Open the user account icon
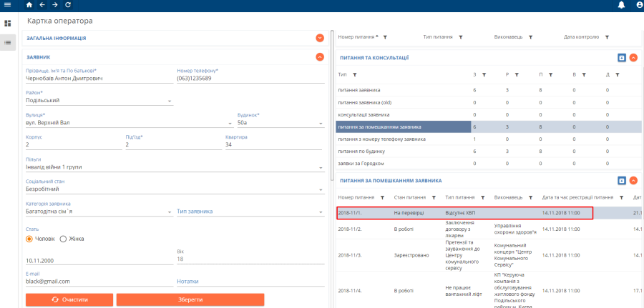Screen dimensions: 644x308 [x=639, y=5]
